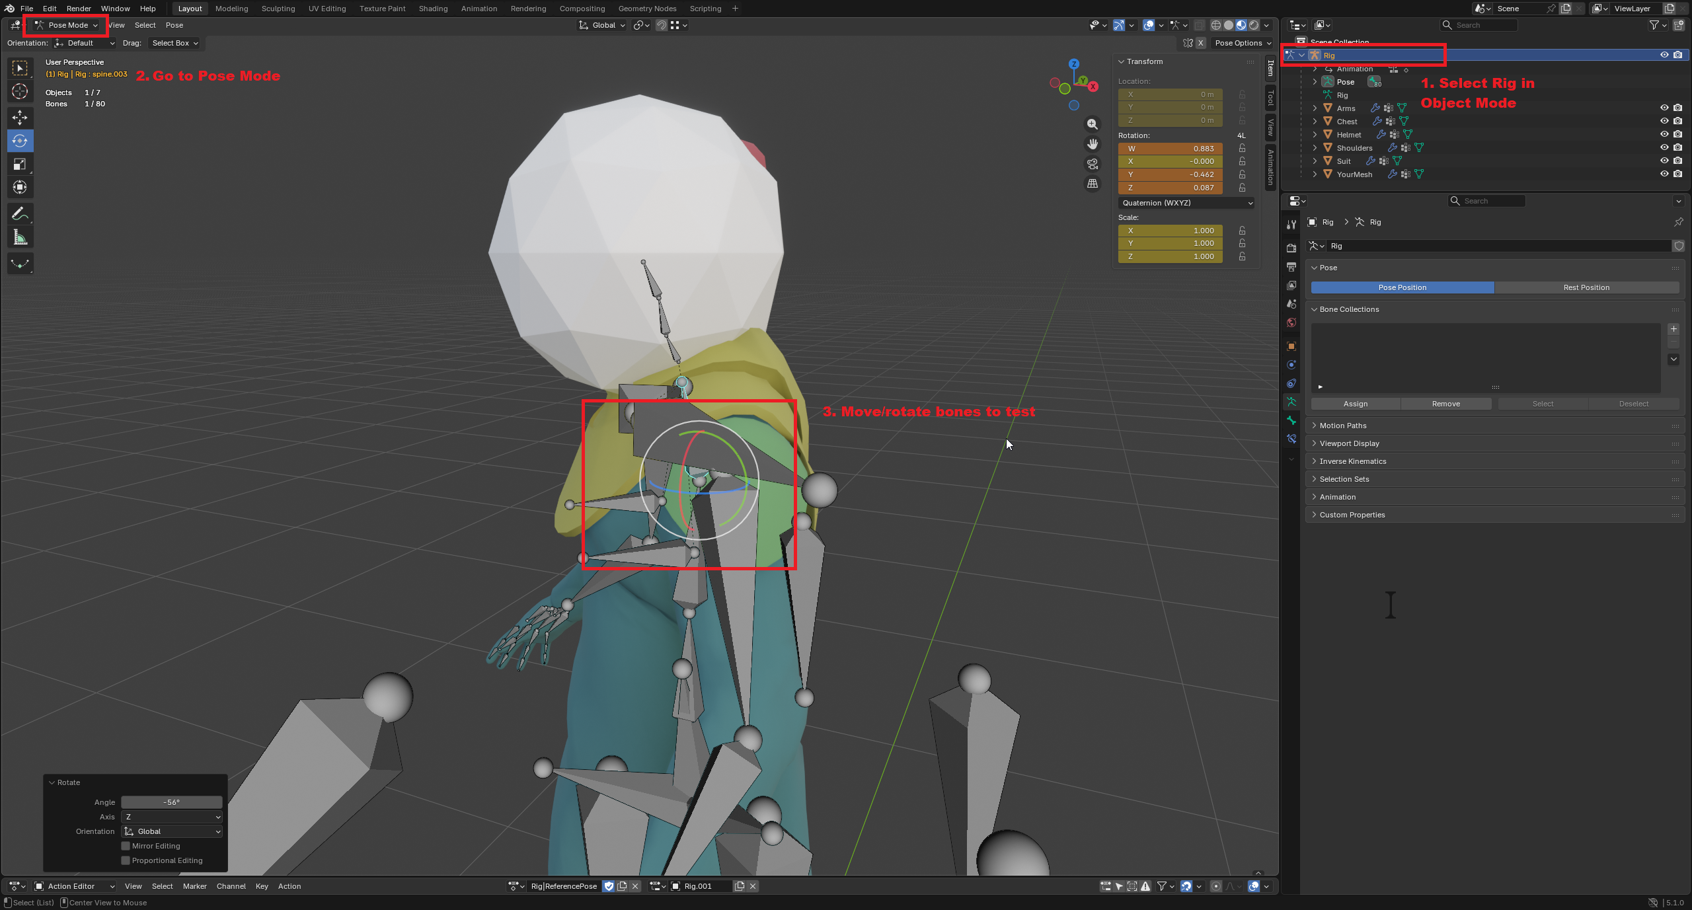Image resolution: width=1692 pixels, height=910 pixels.
Task: Select the 3D Cursor tool
Action: [x=20, y=91]
